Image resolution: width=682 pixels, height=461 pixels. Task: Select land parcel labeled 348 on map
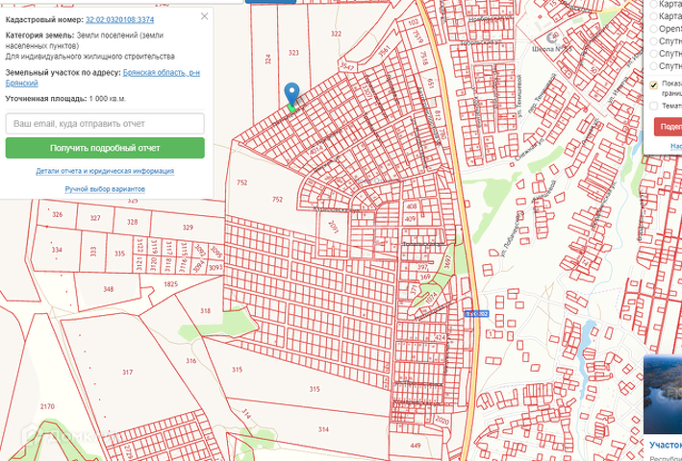(108, 289)
